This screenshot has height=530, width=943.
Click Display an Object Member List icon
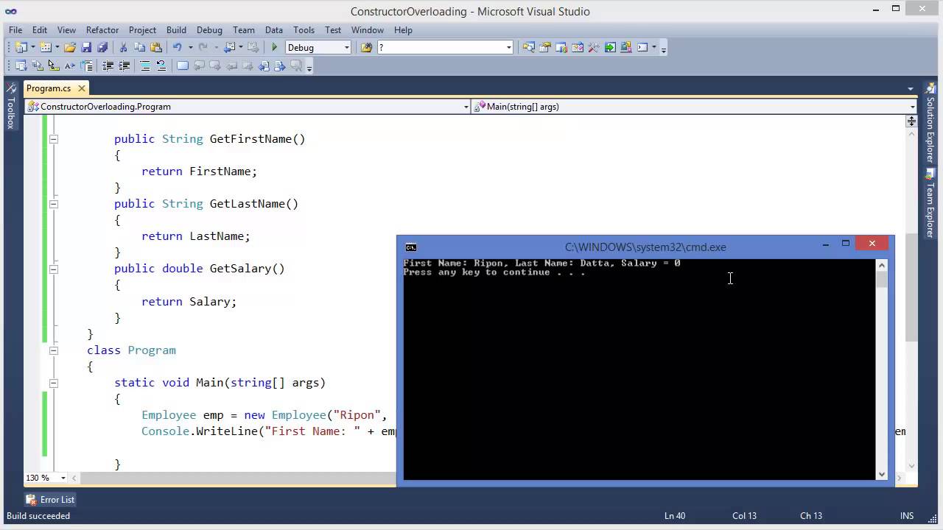tap(21, 66)
